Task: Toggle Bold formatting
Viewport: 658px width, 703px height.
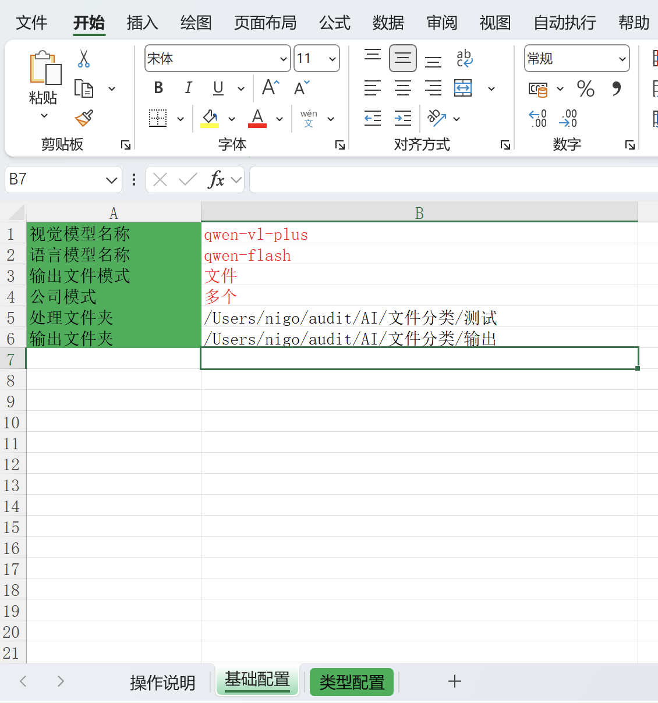Action: point(158,88)
